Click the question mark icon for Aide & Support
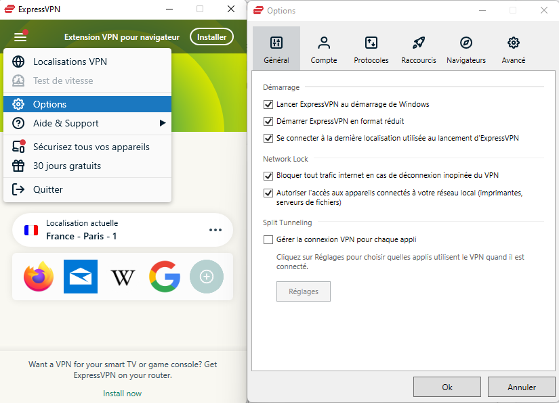The image size is (559, 403). [x=18, y=123]
